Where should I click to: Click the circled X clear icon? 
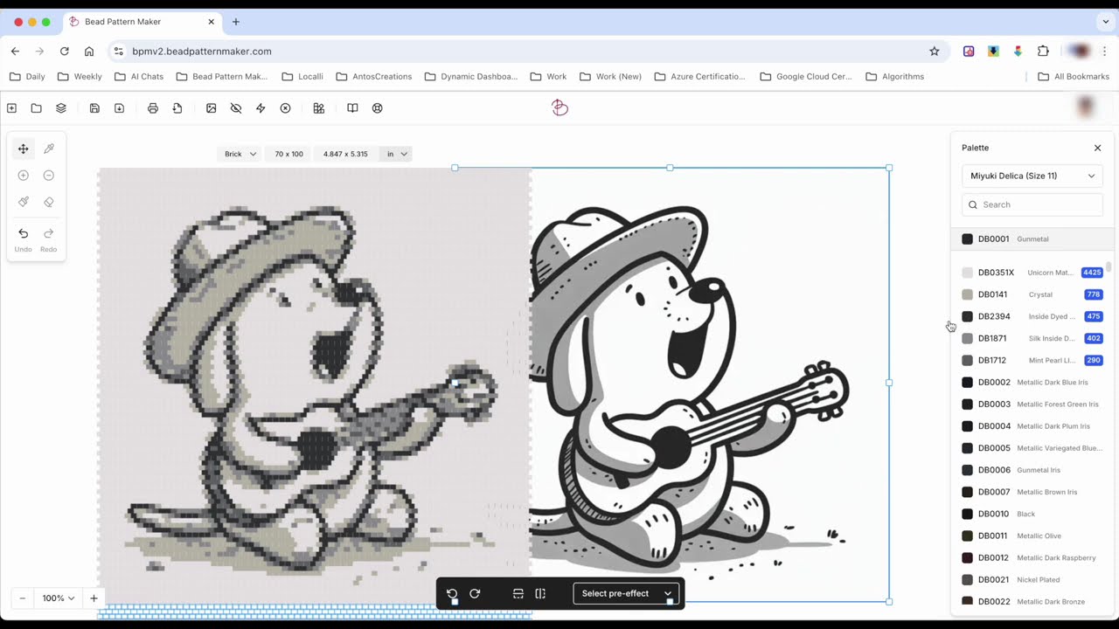285,108
